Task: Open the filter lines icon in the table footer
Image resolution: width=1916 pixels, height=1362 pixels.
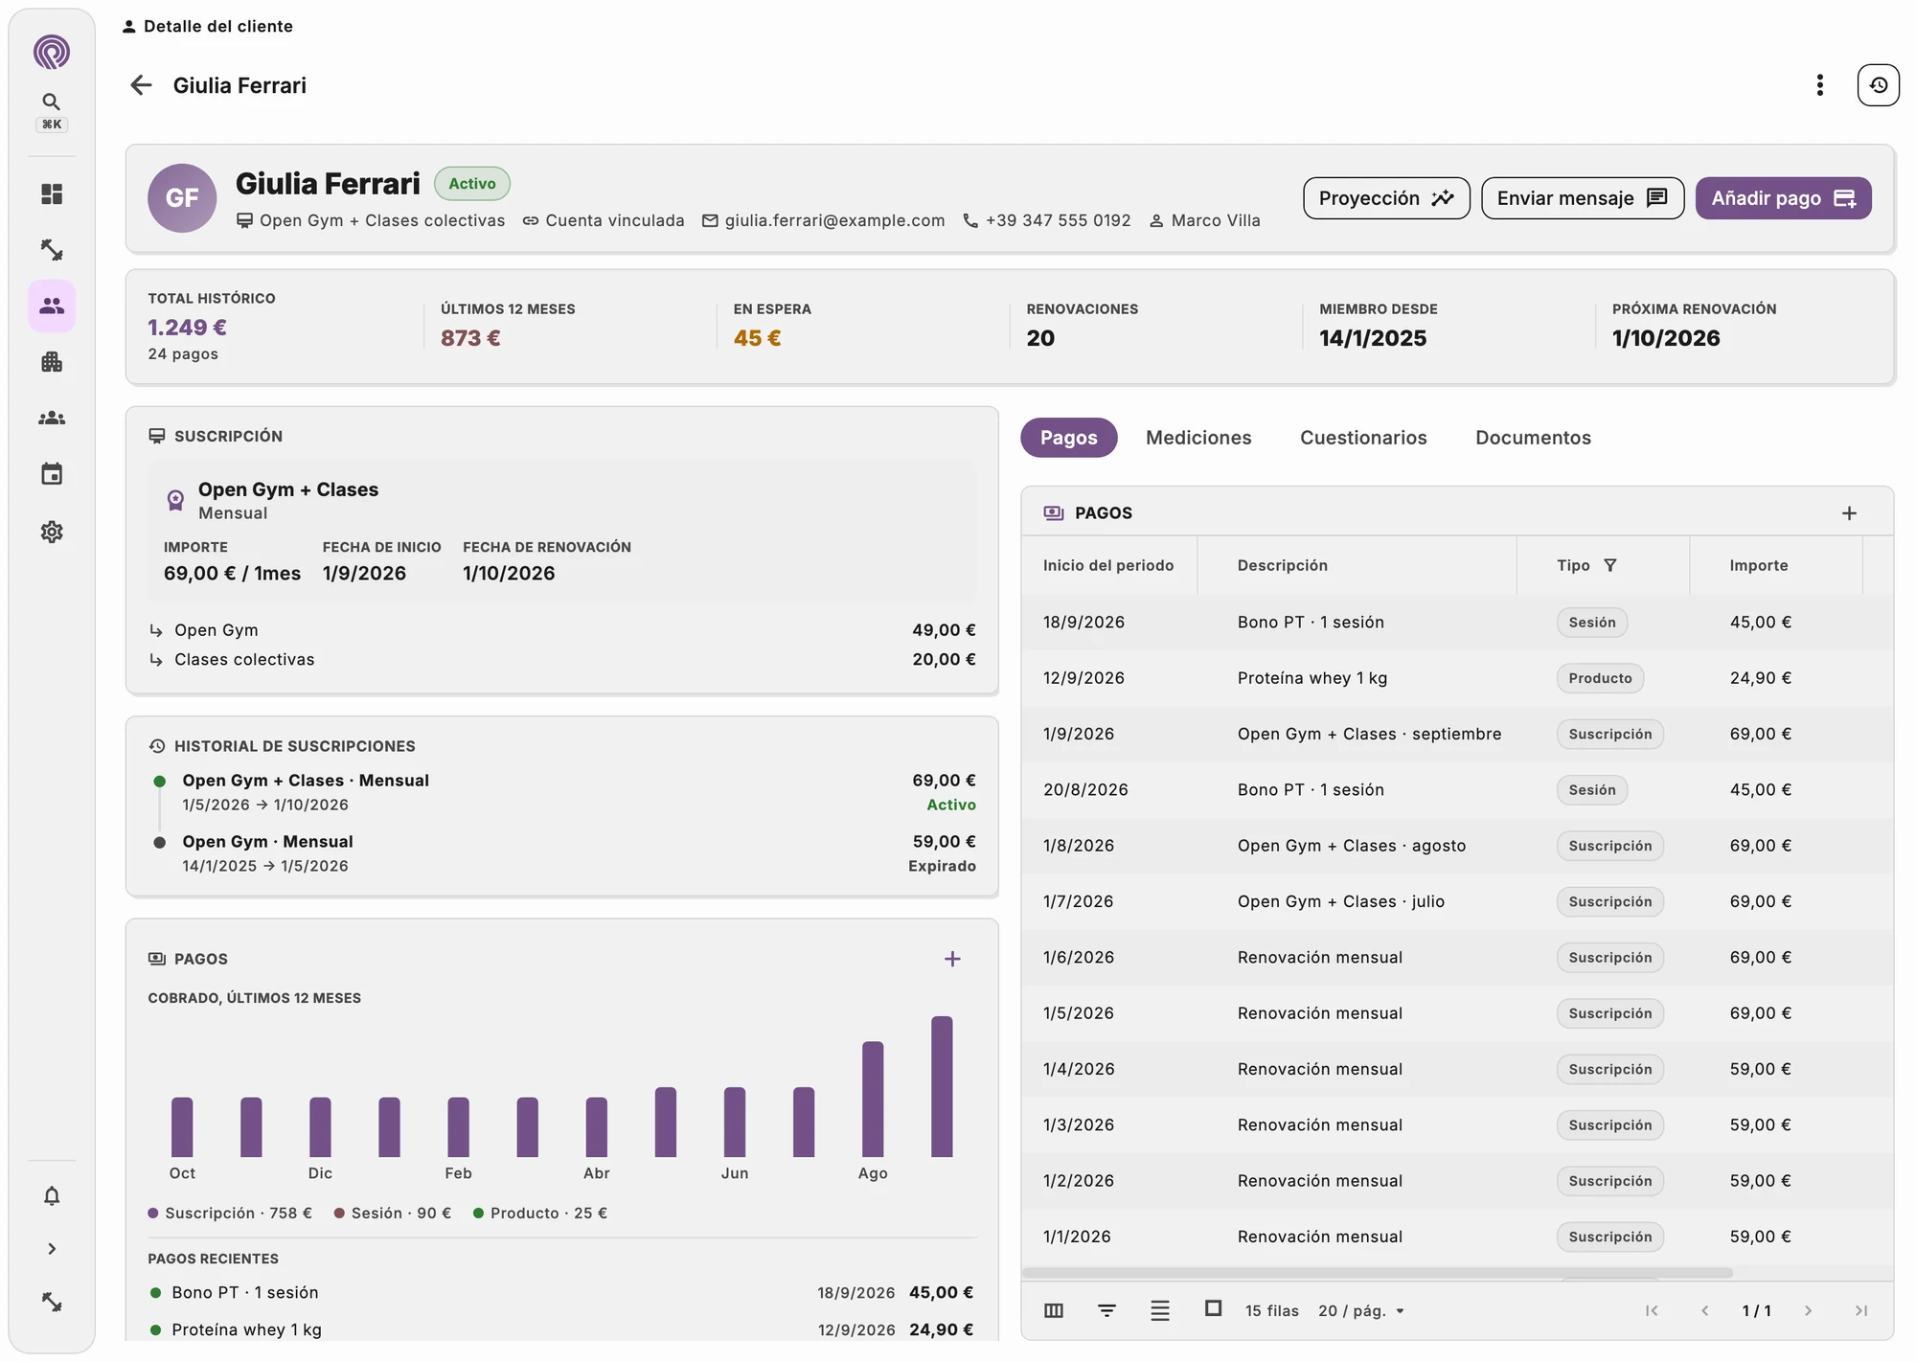Action: [1106, 1310]
